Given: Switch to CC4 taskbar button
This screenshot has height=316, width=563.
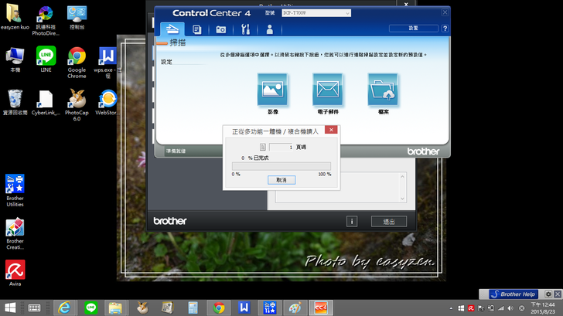Looking at the screenshot, I should 321,308.
